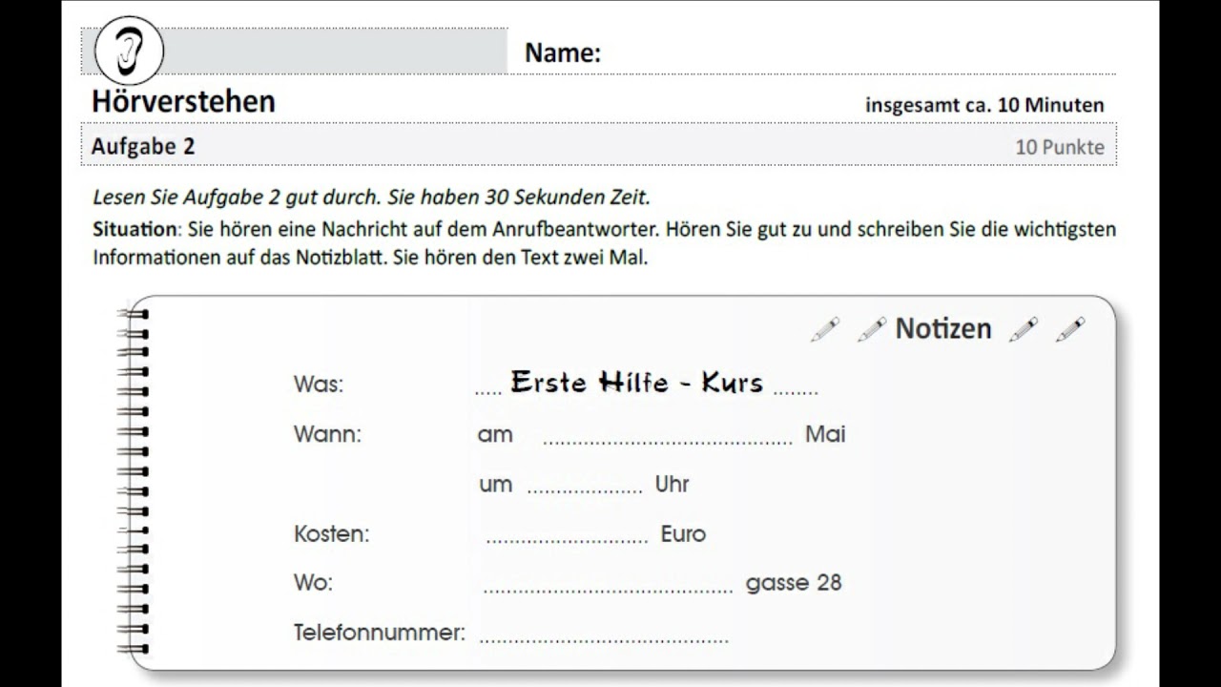
Task: Click the word 'um' before the time line
Action: coord(495,485)
